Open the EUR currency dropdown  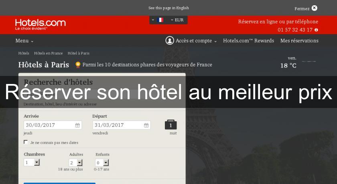(177, 20)
